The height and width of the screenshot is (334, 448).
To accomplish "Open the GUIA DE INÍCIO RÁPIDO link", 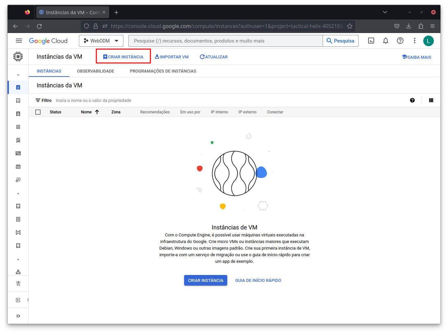I will pyautogui.click(x=258, y=280).
